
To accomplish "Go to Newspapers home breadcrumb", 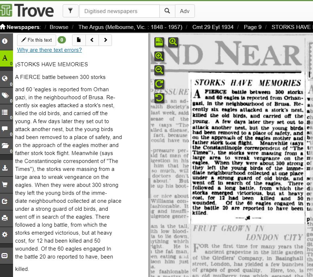I will (21, 27).
